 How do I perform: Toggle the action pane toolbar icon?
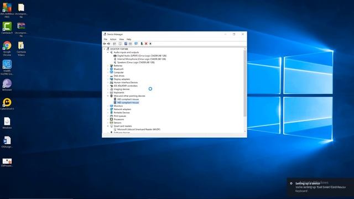(x=131, y=44)
